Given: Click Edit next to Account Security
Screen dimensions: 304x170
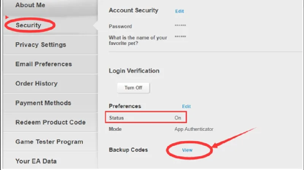Looking at the screenshot, I should click(x=179, y=11).
